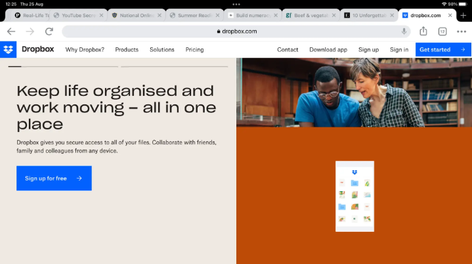Reload the page with the refresh icon
Image resolution: width=472 pixels, height=264 pixels.
click(x=49, y=32)
